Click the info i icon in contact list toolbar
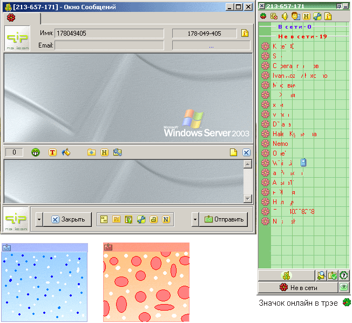This screenshot has width=352, height=323. pos(328,16)
